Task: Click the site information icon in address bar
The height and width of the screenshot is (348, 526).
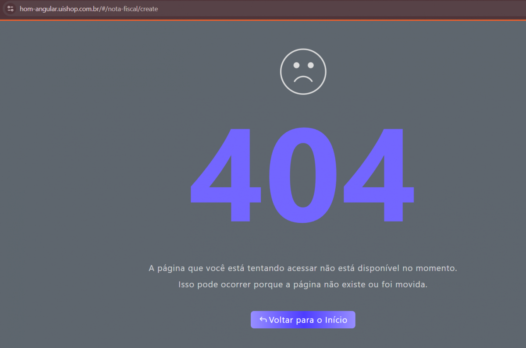Action: (x=11, y=9)
